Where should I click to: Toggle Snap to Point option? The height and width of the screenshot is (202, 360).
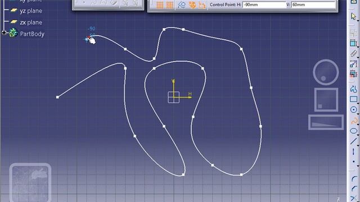pyautogui.click(x=170, y=5)
